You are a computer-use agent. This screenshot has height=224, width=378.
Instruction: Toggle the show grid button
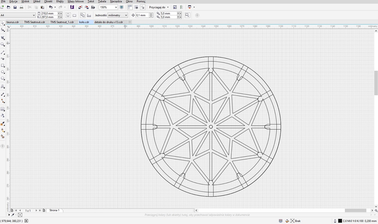136,7
